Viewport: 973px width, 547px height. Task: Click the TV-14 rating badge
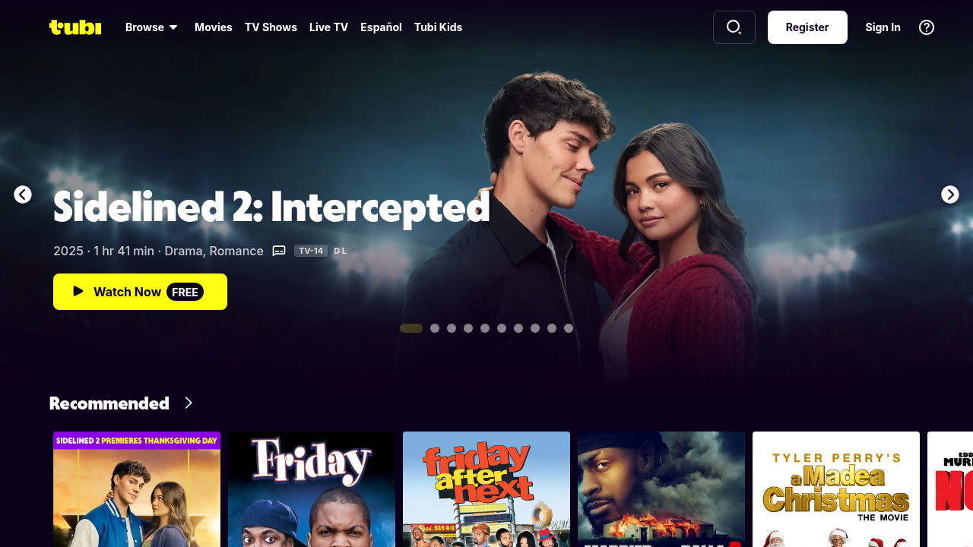click(311, 251)
